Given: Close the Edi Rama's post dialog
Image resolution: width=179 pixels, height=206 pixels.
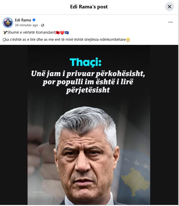Looking at the screenshot, I should pos(169,7).
